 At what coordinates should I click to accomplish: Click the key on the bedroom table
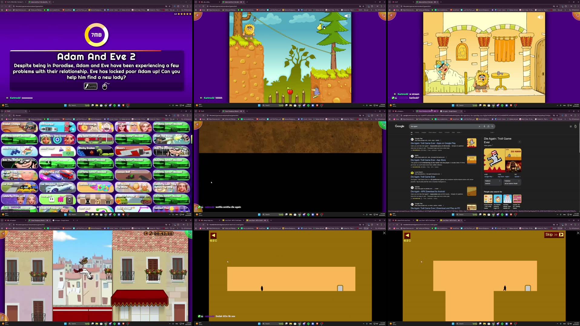(x=500, y=73)
